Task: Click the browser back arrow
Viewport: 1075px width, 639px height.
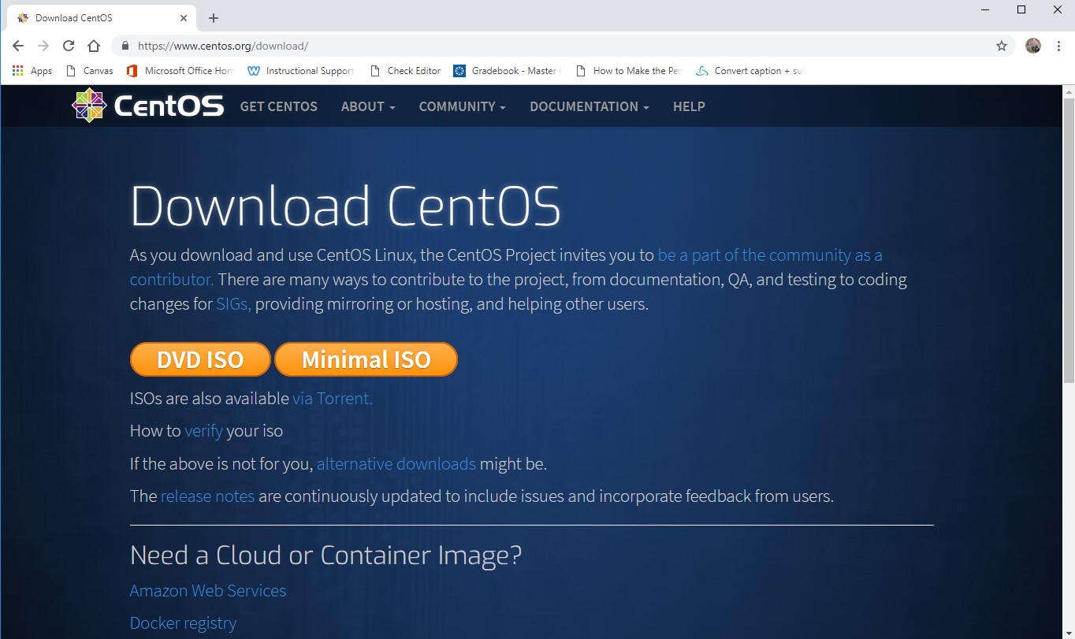Action: coord(18,46)
